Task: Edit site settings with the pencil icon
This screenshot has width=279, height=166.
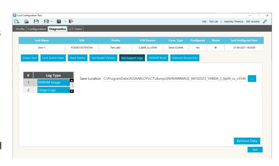Action: click(265, 22)
